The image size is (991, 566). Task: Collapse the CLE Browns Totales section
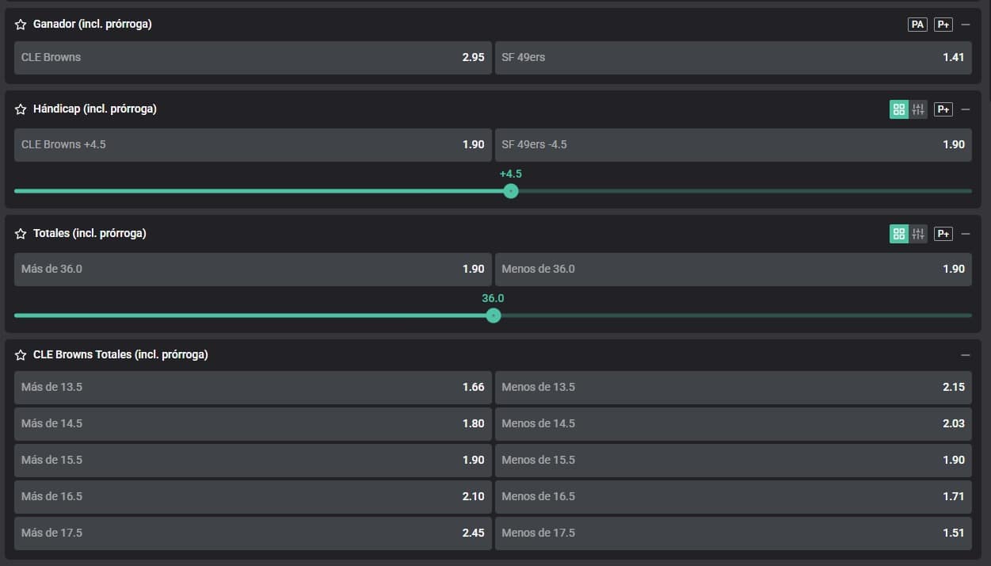click(x=965, y=355)
